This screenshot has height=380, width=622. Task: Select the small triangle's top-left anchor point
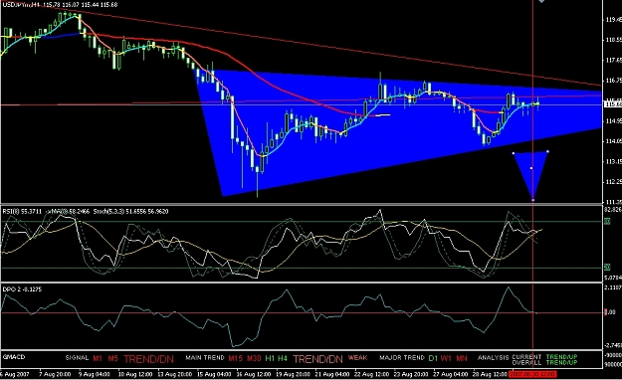(x=514, y=153)
